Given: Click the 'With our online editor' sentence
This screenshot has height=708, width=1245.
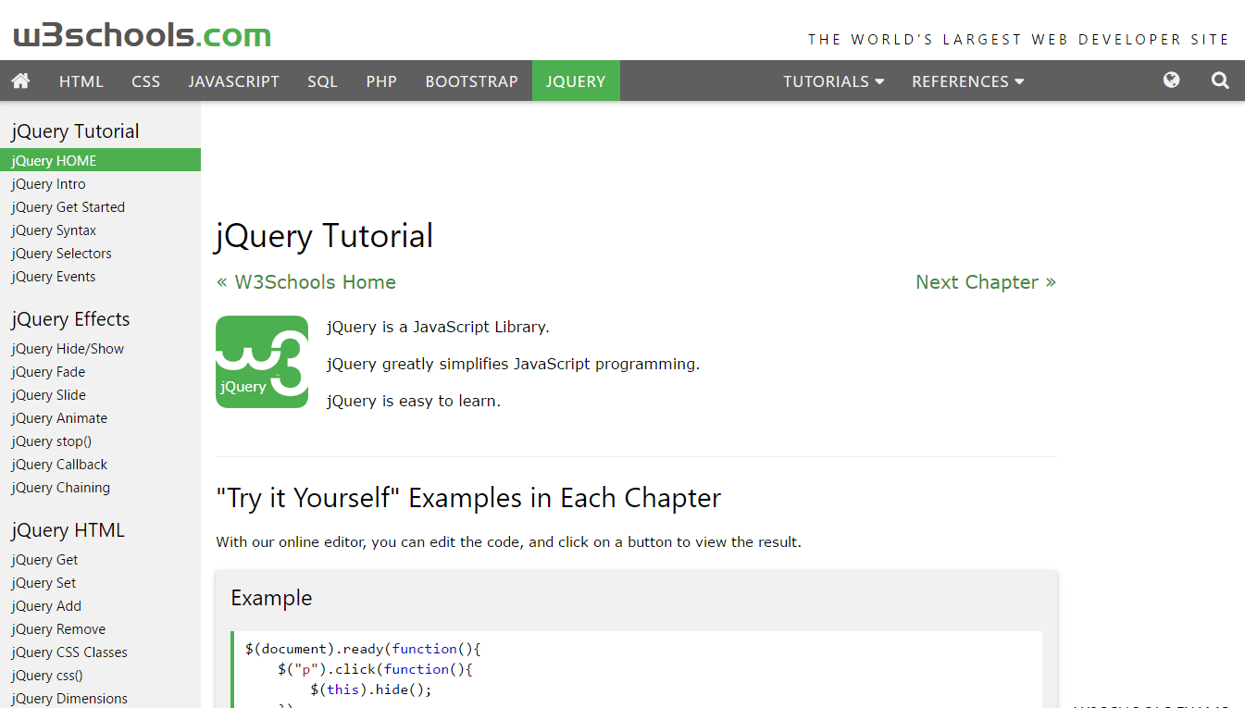Looking at the screenshot, I should [x=509, y=542].
